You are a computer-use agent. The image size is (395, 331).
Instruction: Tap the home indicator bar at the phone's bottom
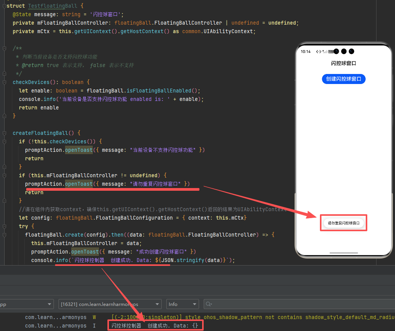[x=344, y=253]
